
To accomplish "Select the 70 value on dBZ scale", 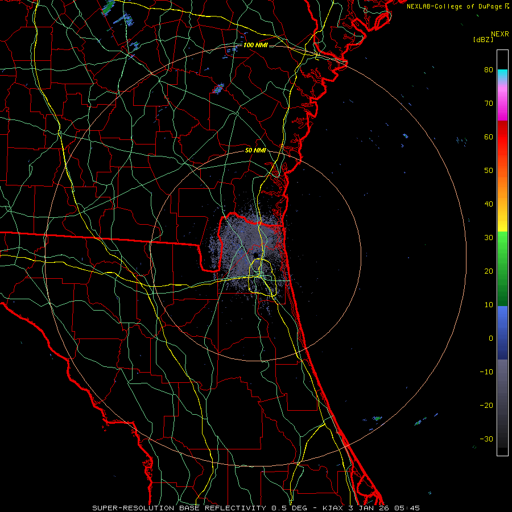I will point(489,103).
